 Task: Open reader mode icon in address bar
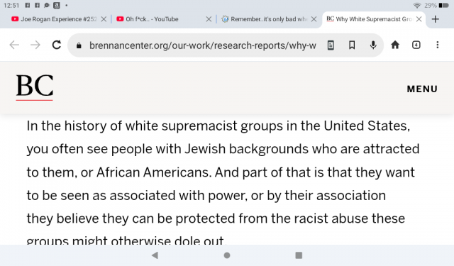pyautogui.click(x=331, y=45)
